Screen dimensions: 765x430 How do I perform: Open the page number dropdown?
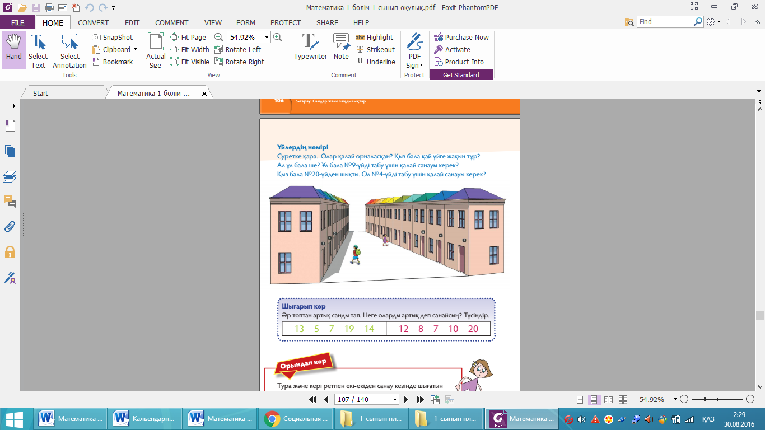pos(395,400)
